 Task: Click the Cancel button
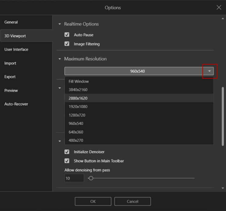click(132, 201)
